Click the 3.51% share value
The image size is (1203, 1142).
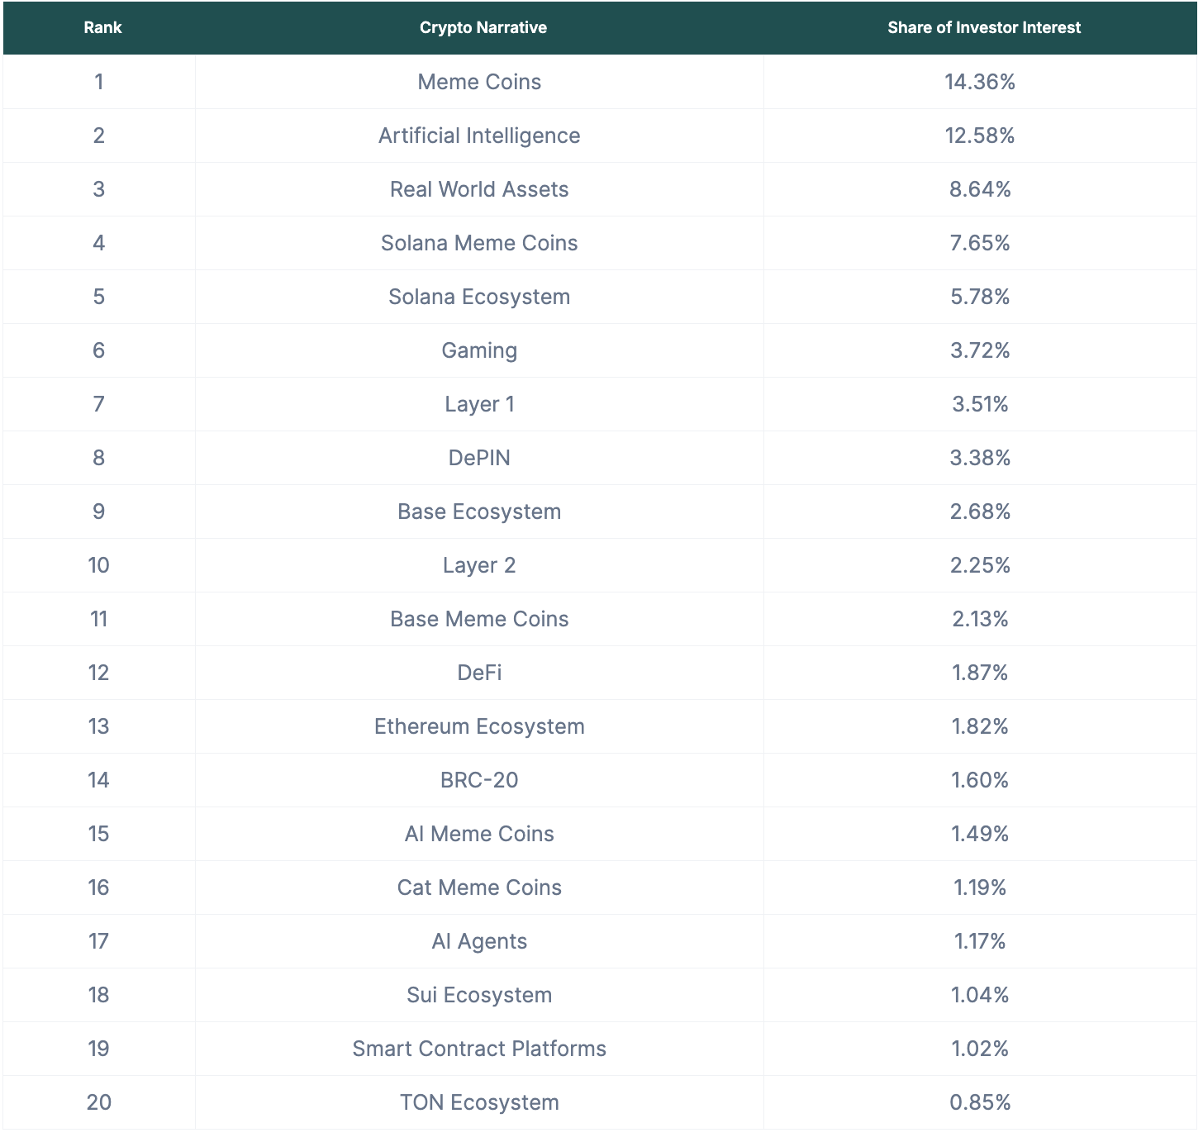(x=980, y=404)
